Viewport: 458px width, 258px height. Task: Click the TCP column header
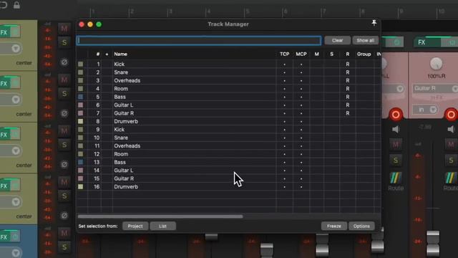click(285, 54)
